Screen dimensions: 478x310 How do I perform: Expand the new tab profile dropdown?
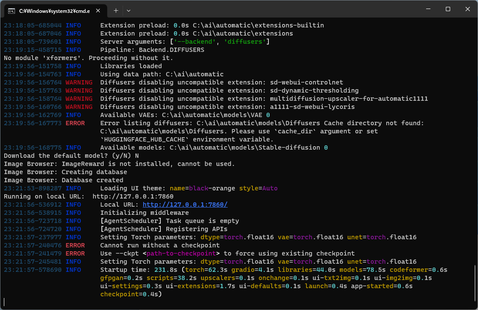(x=129, y=11)
